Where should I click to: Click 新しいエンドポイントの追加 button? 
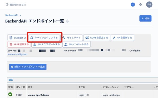[28, 67]
